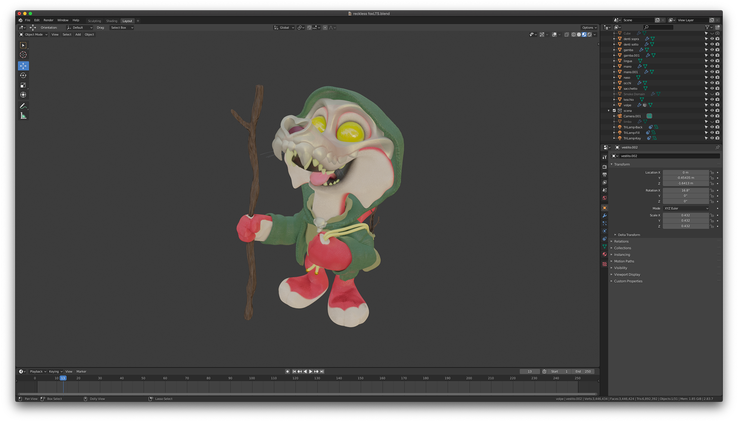Select the Annotate pencil tool
This screenshot has width=738, height=422.
tap(23, 106)
